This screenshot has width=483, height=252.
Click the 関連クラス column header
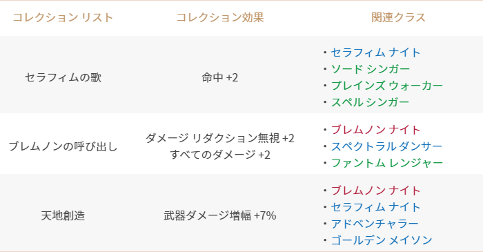tap(398, 17)
